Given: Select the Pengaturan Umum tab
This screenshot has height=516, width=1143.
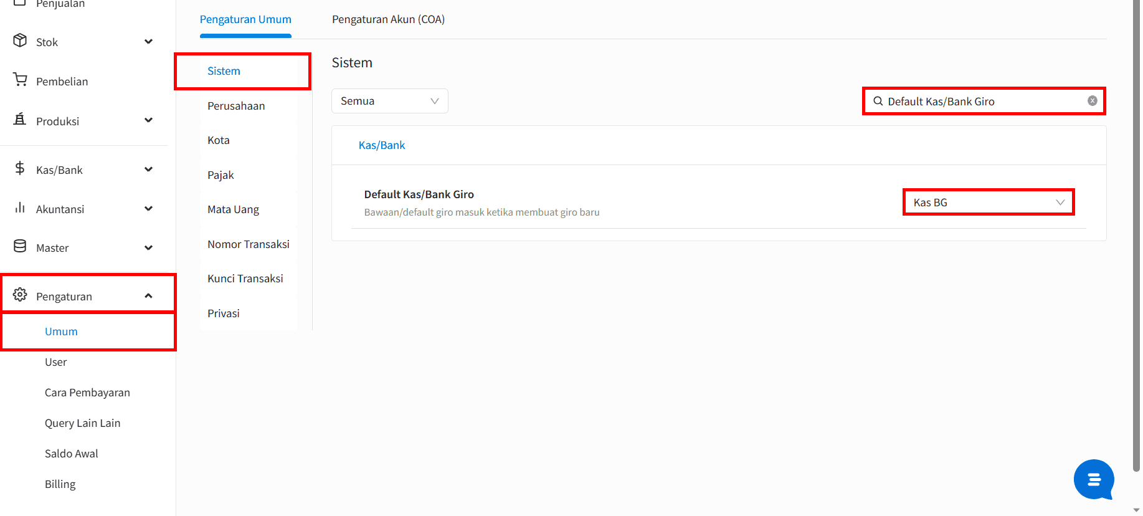Looking at the screenshot, I should pos(245,19).
